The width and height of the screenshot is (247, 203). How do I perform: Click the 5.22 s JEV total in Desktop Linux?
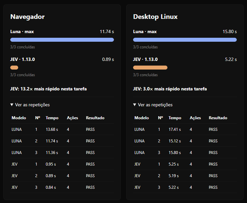pos(231,59)
